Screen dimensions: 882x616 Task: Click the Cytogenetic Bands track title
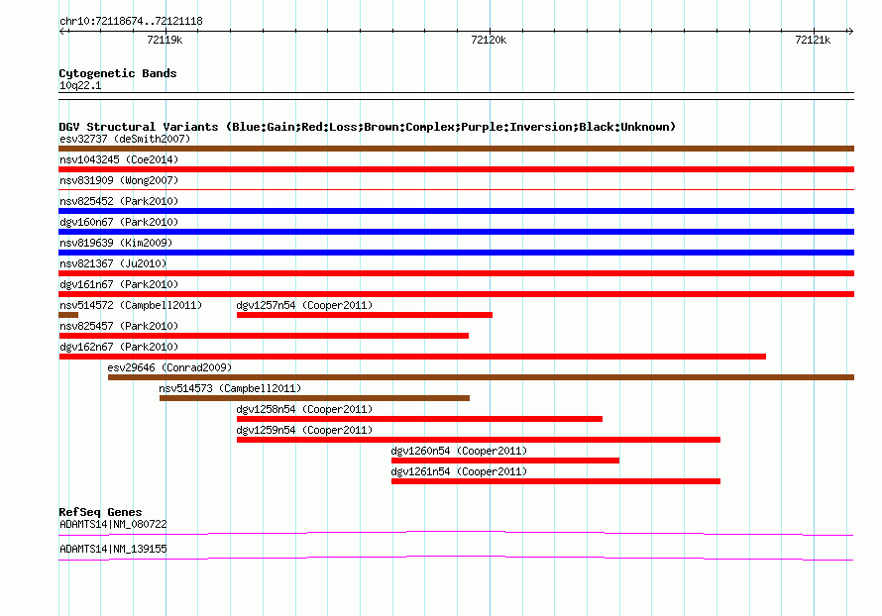coord(118,73)
